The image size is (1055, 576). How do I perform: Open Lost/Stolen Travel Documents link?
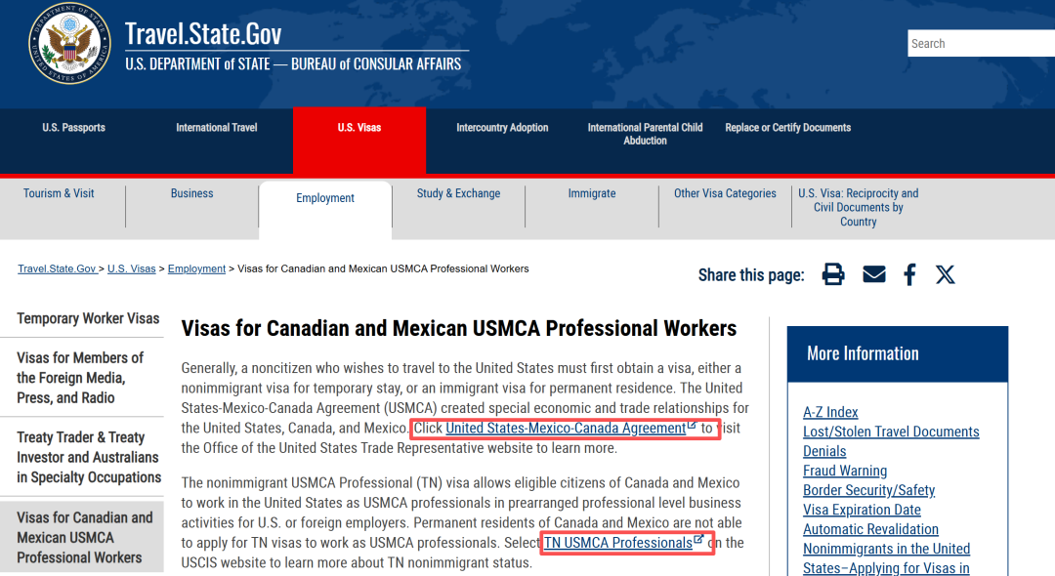coord(891,432)
